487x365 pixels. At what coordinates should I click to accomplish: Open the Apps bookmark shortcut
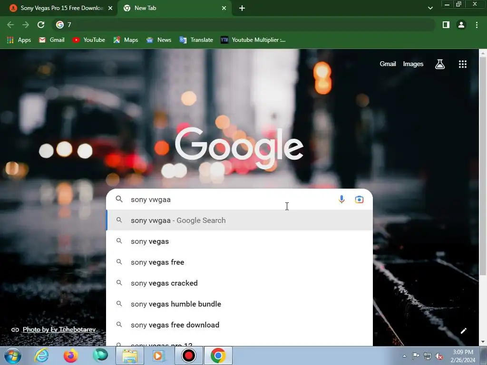point(19,40)
